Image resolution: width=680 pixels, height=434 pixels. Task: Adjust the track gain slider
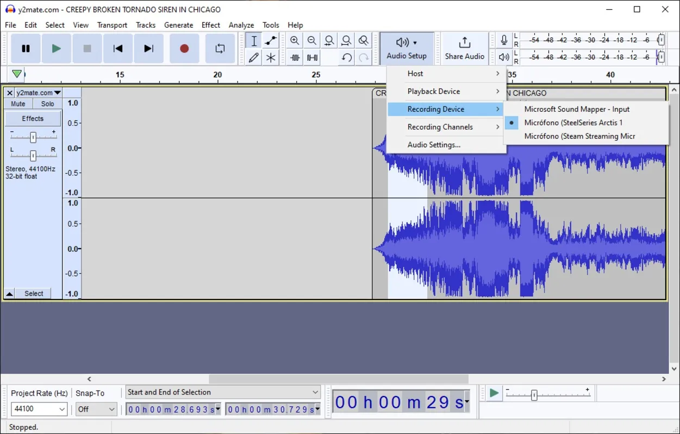33,137
